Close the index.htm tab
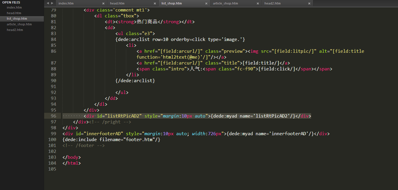 tap(103, 4)
